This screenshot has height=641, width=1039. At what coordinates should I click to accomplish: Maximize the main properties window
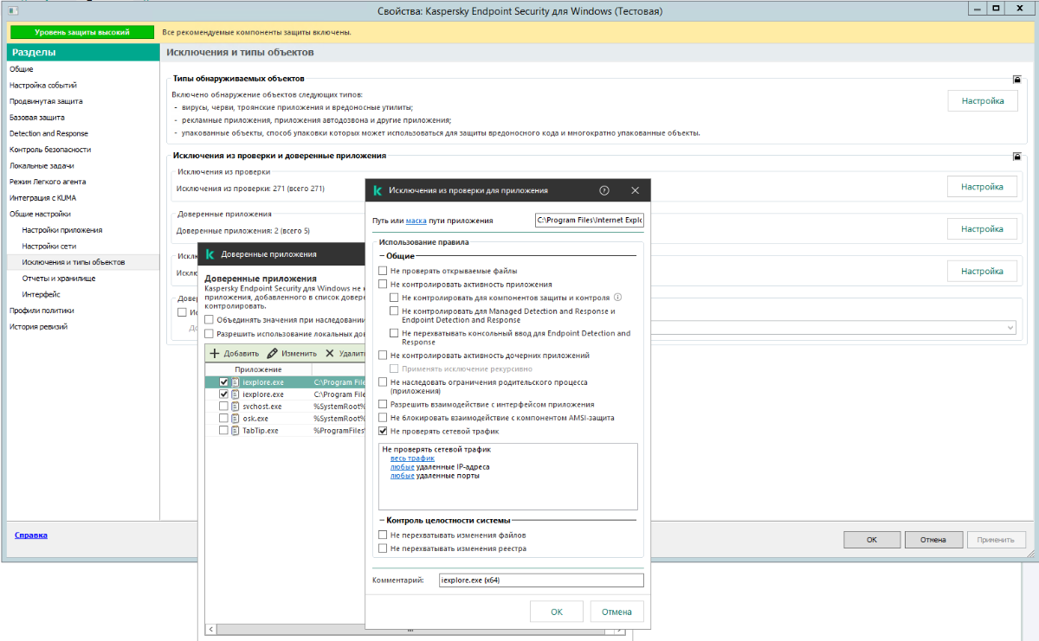pos(997,8)
